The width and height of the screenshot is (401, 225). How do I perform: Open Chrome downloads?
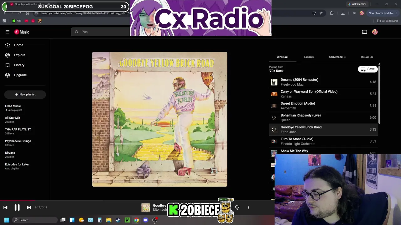point(343,13)
